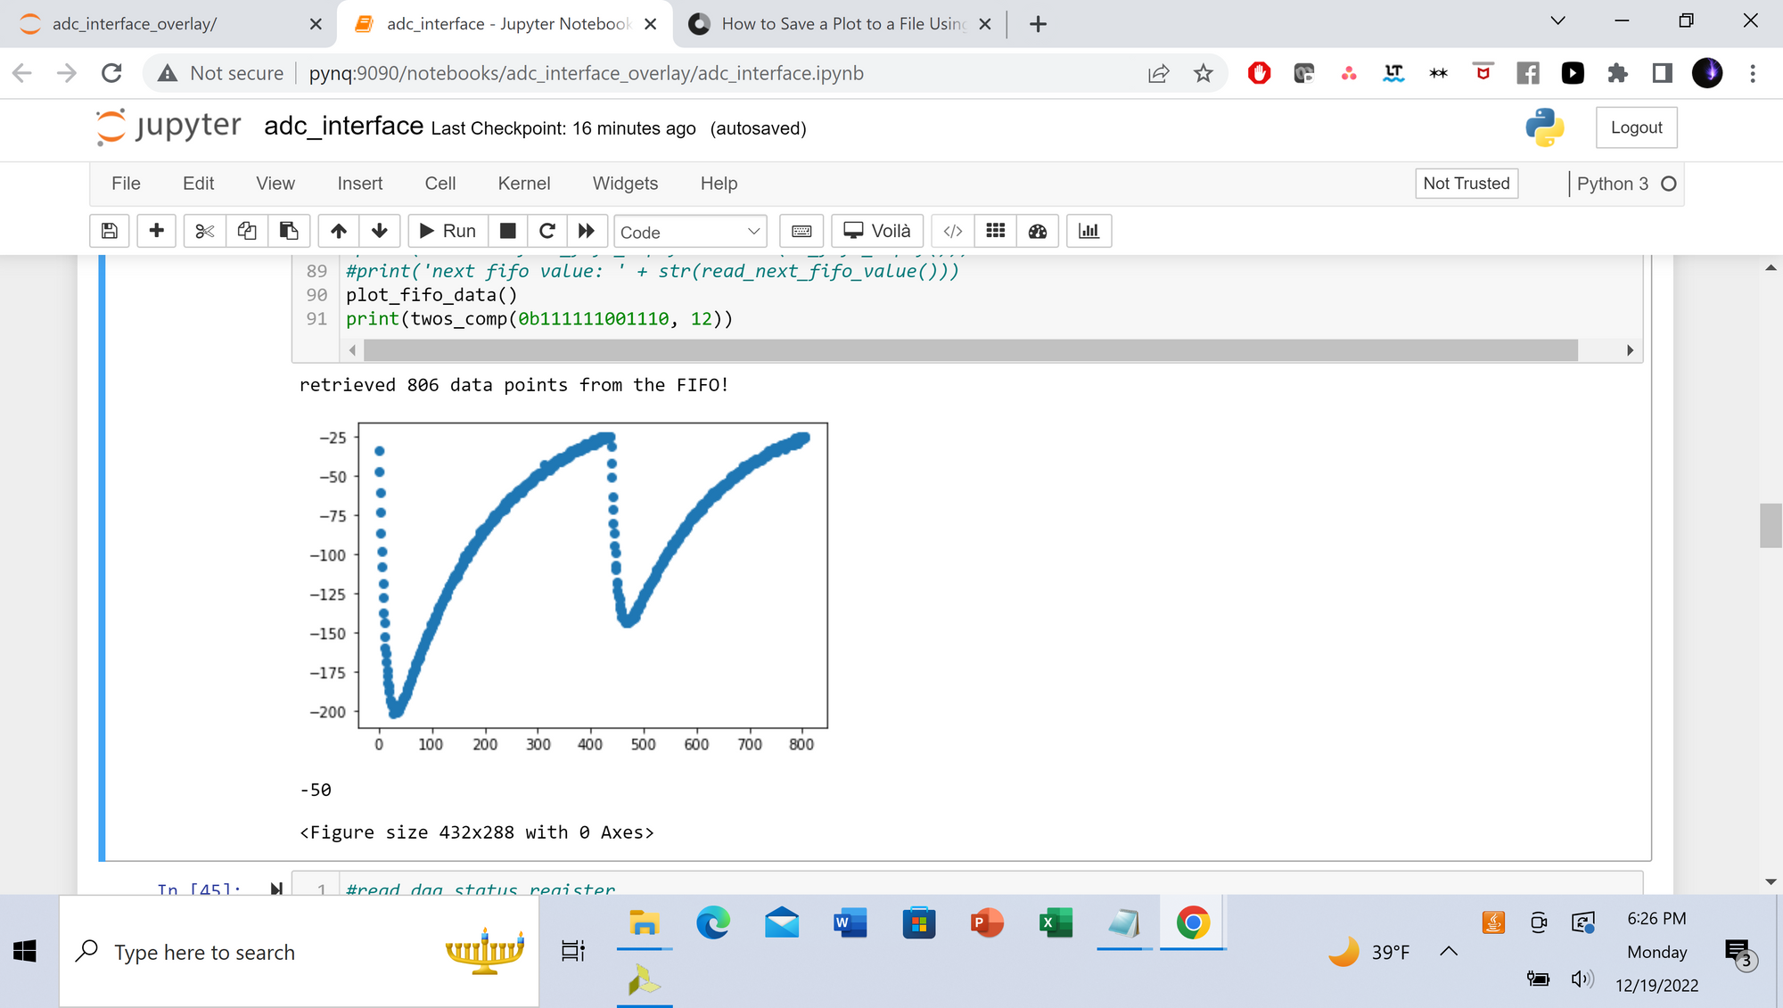Image resolution: width=1783 pixels, height=1008 pixels.
Task: Restart kernel and rerun all icon
Action: 586,231
